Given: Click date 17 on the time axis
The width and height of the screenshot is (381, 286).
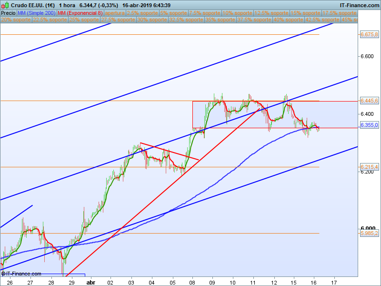Looking at the screenshot, I should 334,282.
